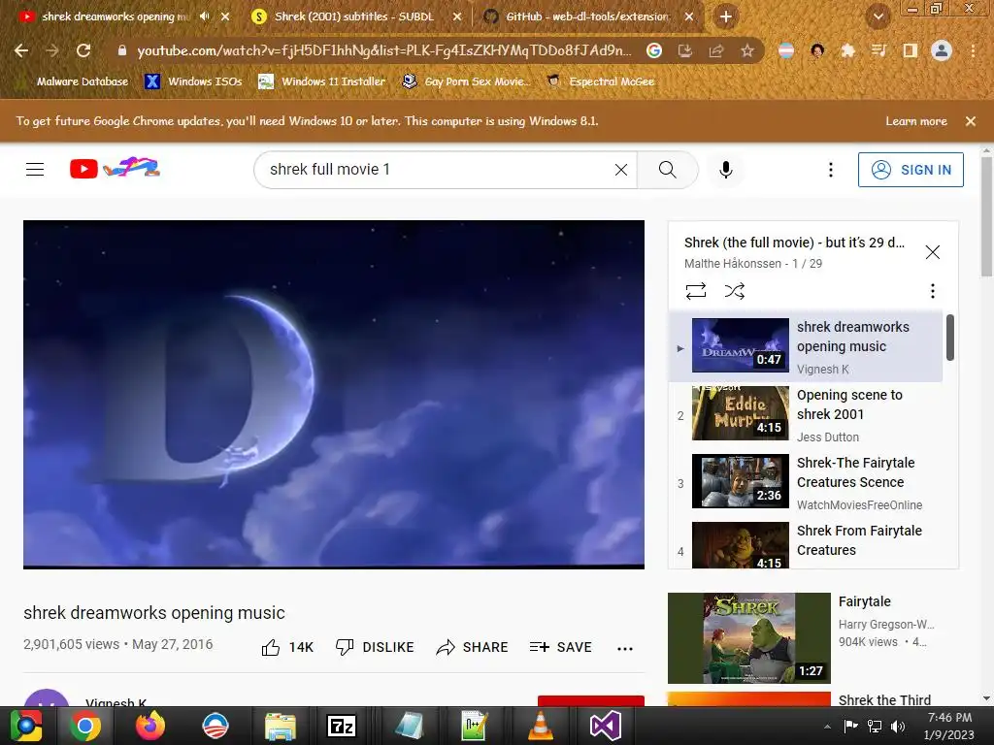Open system volume control in tray
This screenshot has width=994, height=745.
coord(898,727)
